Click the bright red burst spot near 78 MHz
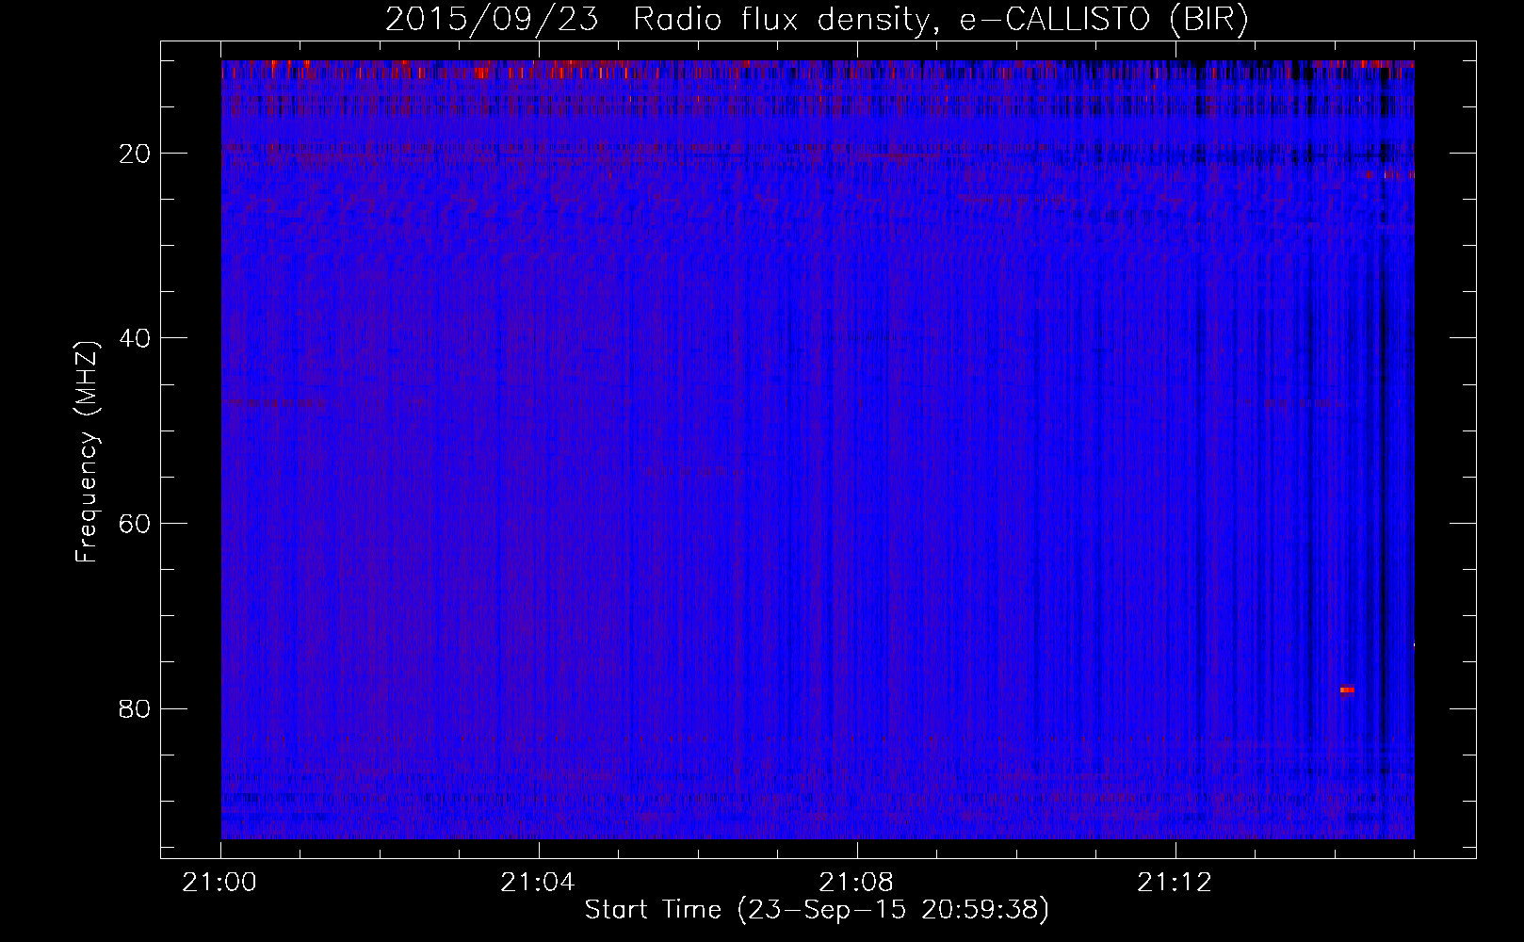 click(x=1347, y=690)
